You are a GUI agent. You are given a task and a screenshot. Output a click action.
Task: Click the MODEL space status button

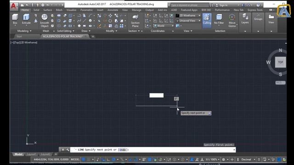tap(75, 159)
